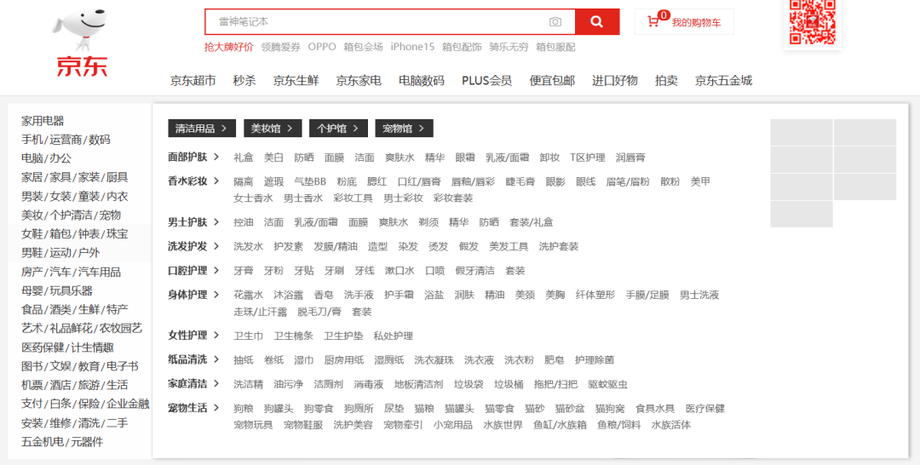Image resolution: width=920 pixels, height=465 pixels.
Task: Expand the 男士护肤 category heading
Action: coord(193,222)
